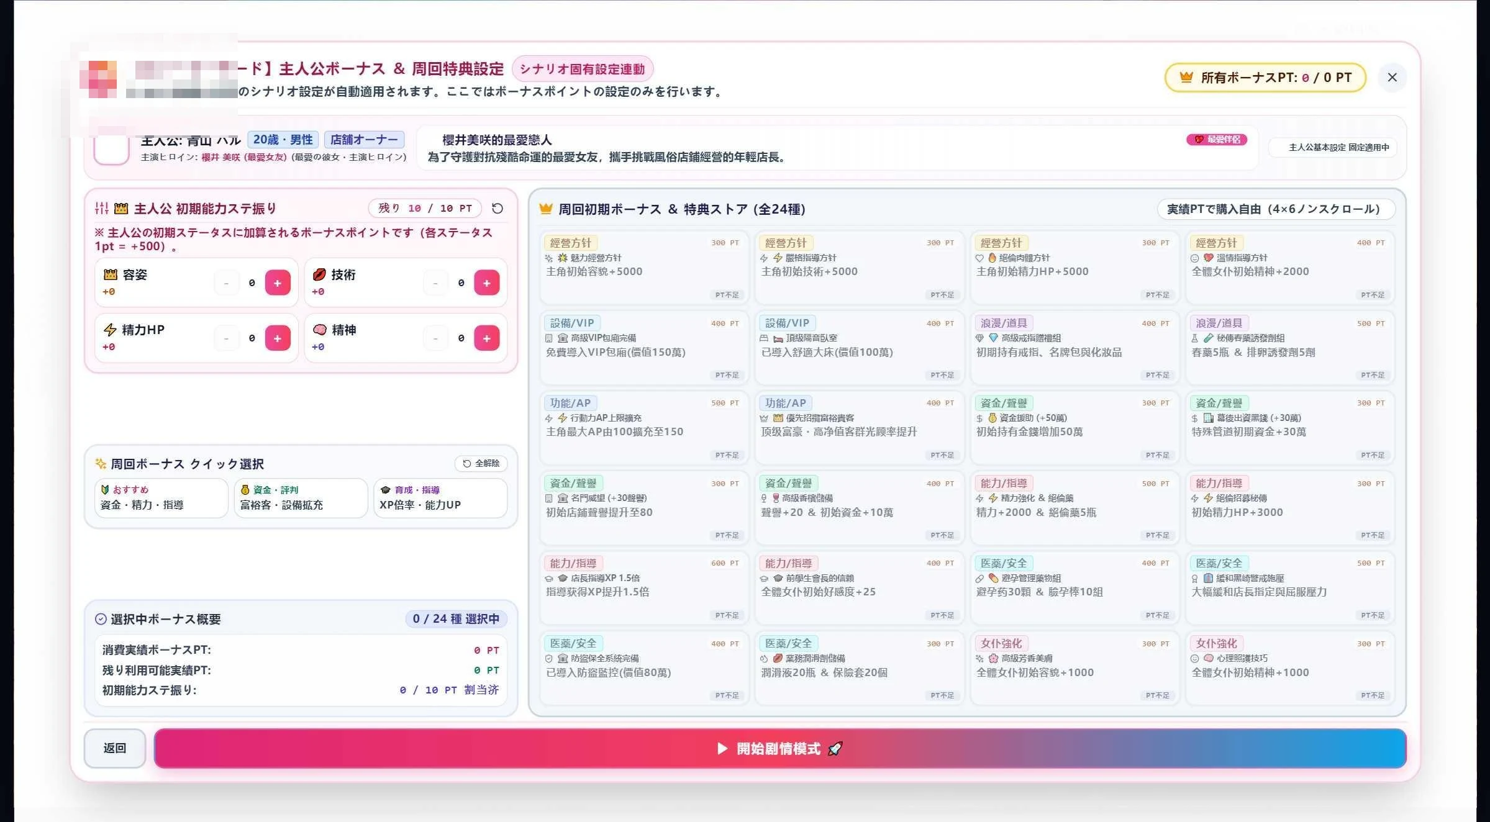The image size is (1490, 822).
Task: Click the 0 / 24 種 選択中 badge
Action: click(x=456, y=619)
